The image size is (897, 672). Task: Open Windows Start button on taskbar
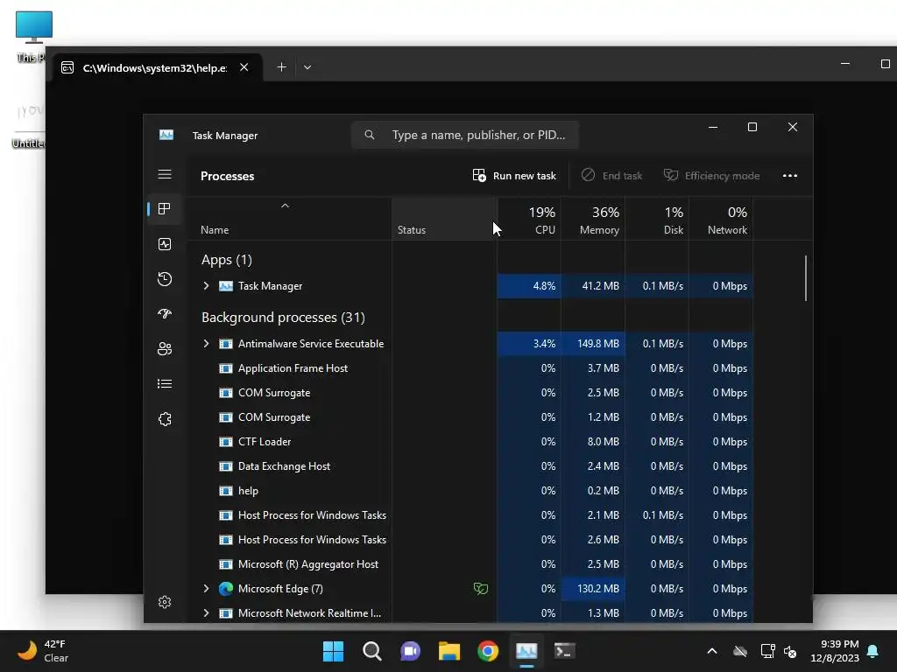[333, 651]
